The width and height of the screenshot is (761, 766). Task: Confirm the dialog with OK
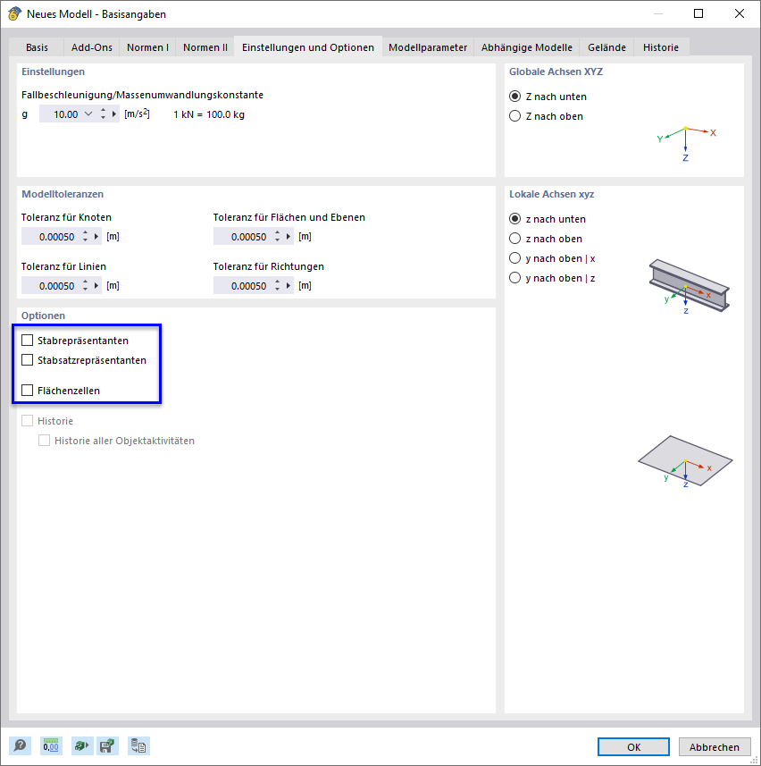[x=633, y=747]
